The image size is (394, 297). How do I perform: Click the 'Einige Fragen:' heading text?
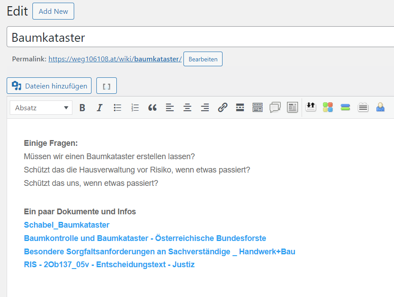(x=51, y=143)
